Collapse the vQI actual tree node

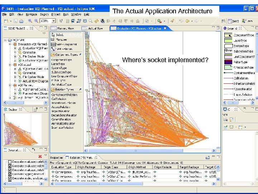coord(10,65)
